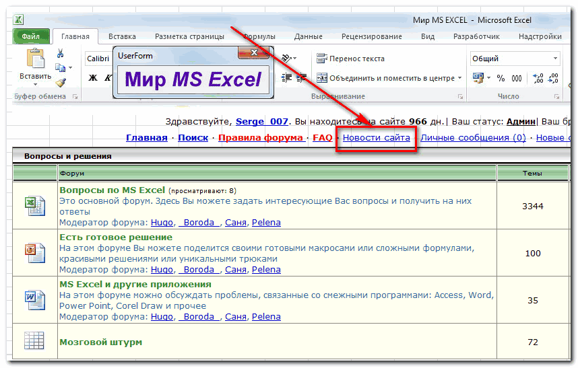This screenshot has width=578, height=368.
Task: Click the Перенос текста wrap text button
Action: tap(350, 59)
